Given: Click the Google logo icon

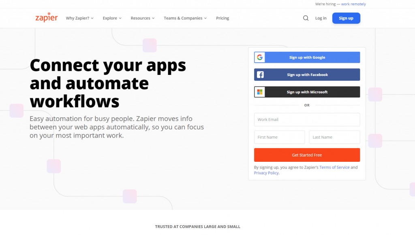Looking at the screenshot, I should (260, 57).
